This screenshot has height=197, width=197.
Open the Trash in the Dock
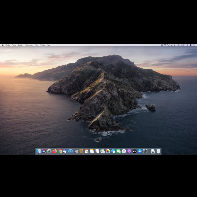click(158, 151)
